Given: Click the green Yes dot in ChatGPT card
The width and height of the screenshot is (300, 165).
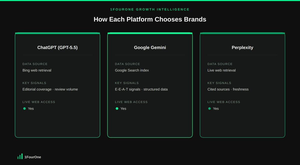Looking at the screenshot, I should 24,108.
